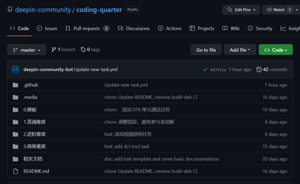Click '1 hour ago' in the .github row
Image resolution: width=300 pixels, height=184 pixels.
coord(276,85)
